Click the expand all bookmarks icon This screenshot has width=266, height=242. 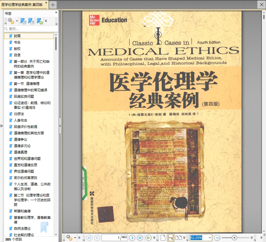(23, 21)
